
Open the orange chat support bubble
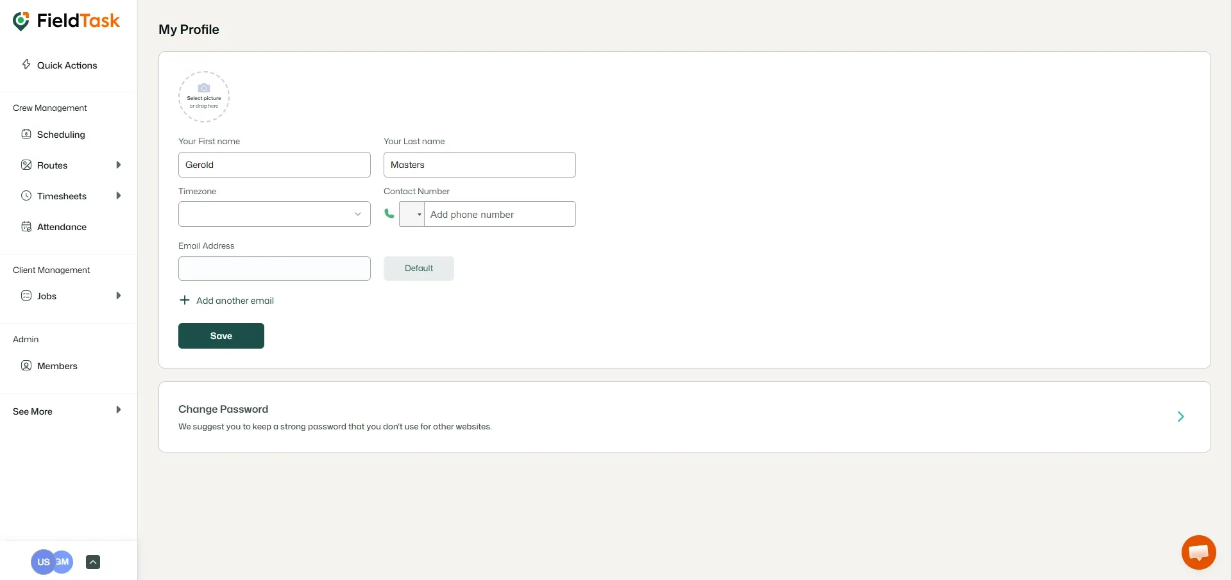[x=1198, y=552]
